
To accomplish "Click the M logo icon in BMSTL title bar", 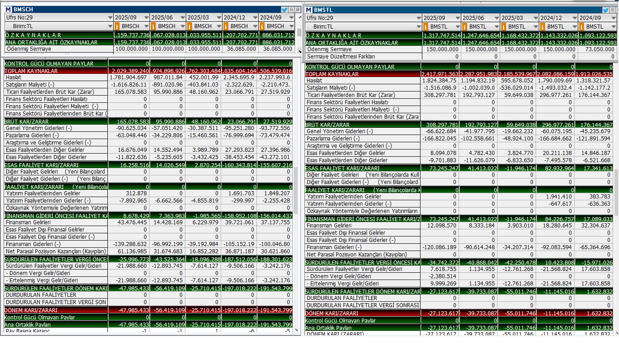I will pos(309,10).
